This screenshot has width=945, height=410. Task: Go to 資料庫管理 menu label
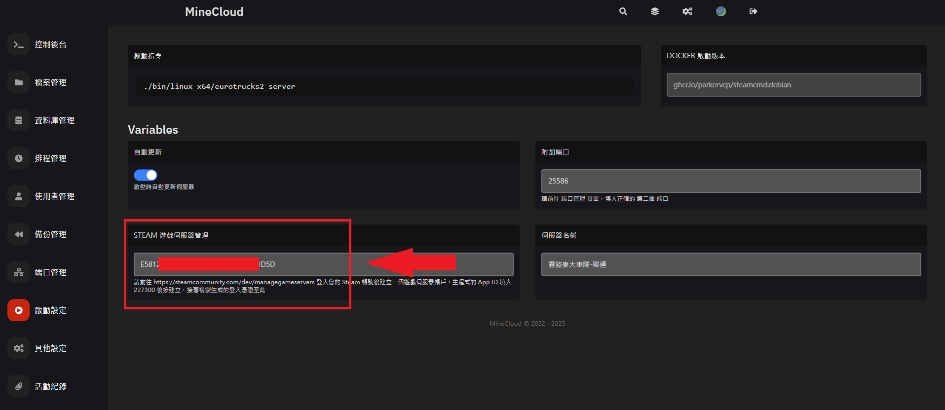click(x=54, y=120)
